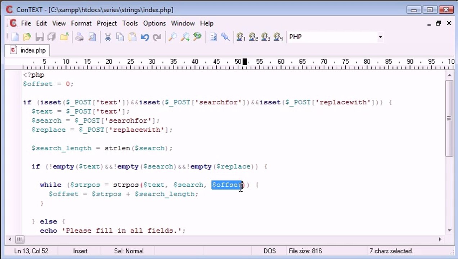Open the File menu
This screenshot has width=458, height=259.
26,23
